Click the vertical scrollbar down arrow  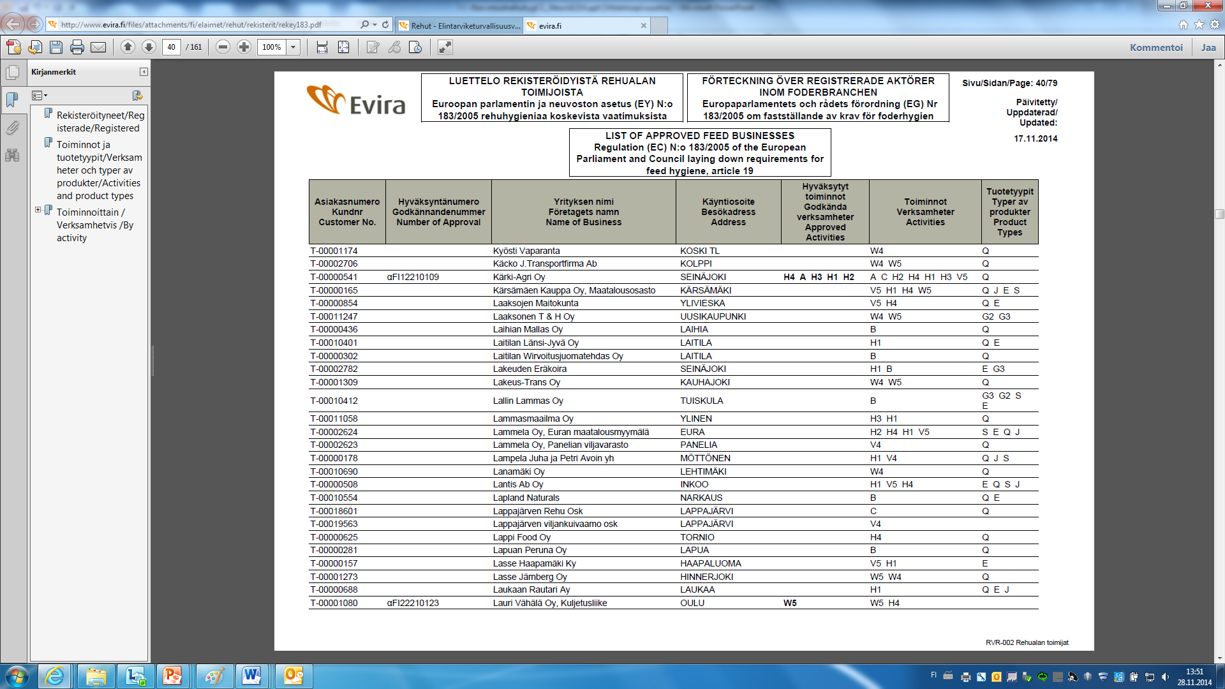(x=1220, y=658)
